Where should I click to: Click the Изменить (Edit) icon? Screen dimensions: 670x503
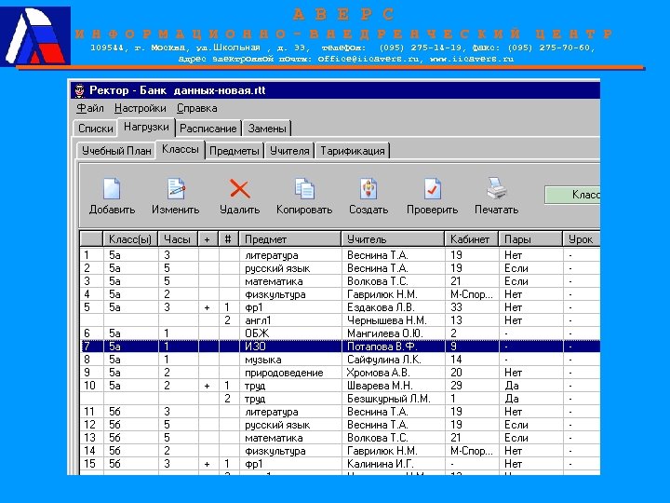coord(176,188)
